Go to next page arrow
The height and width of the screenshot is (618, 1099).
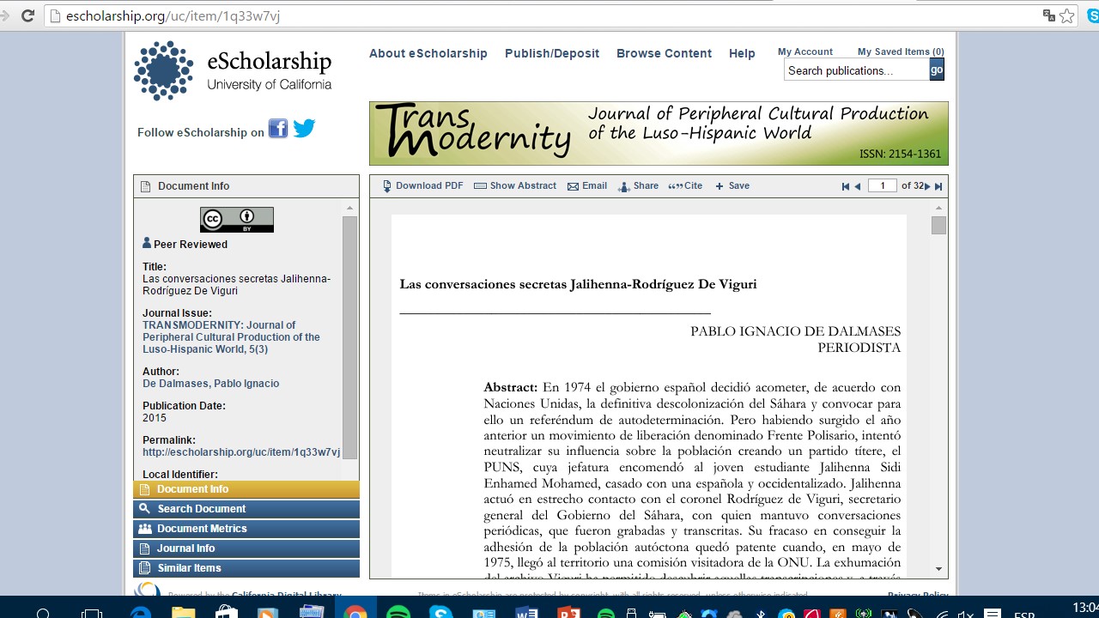(927, 186)
